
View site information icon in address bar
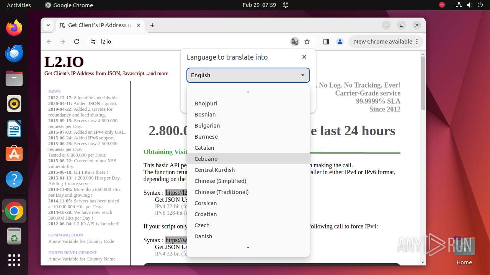93,42
